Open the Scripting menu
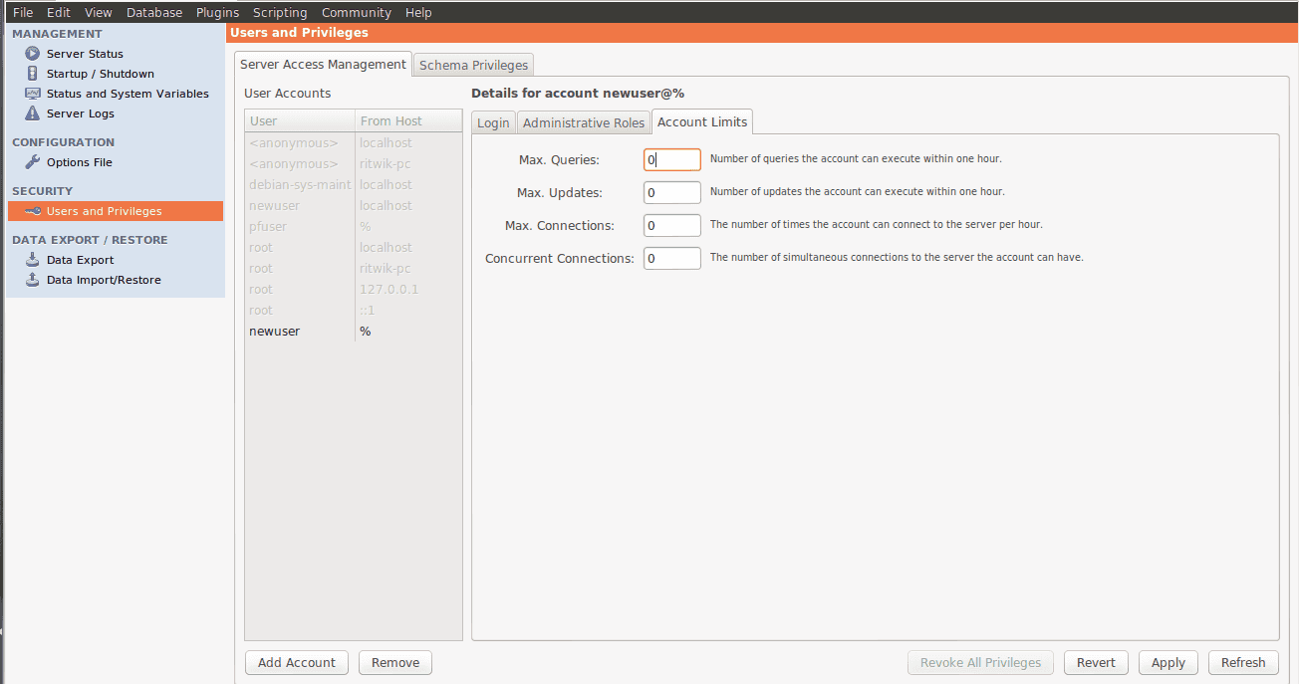Image resolution: width=1299 pixels, height=684 pixels. (279, 12)
